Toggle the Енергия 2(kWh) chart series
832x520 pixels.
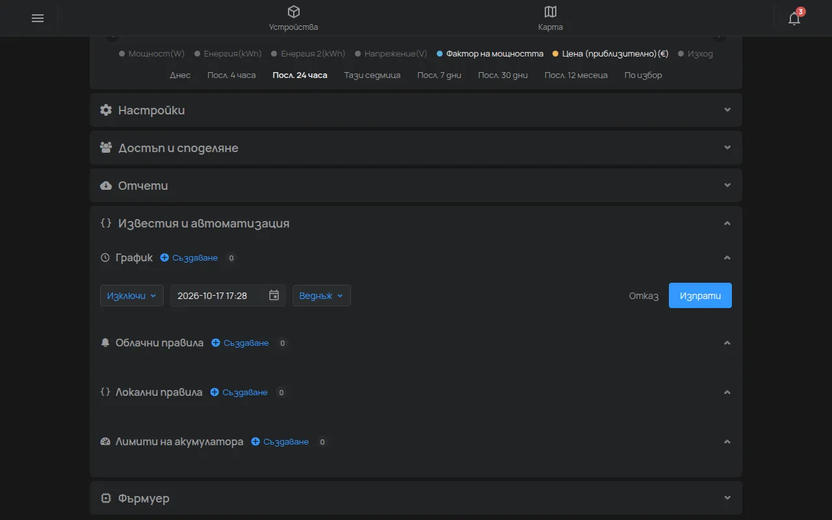click(x=308, y=54)
